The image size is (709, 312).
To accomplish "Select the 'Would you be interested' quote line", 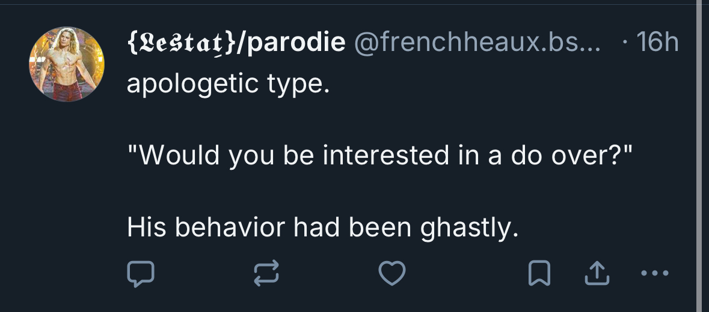I will [380, 156].
